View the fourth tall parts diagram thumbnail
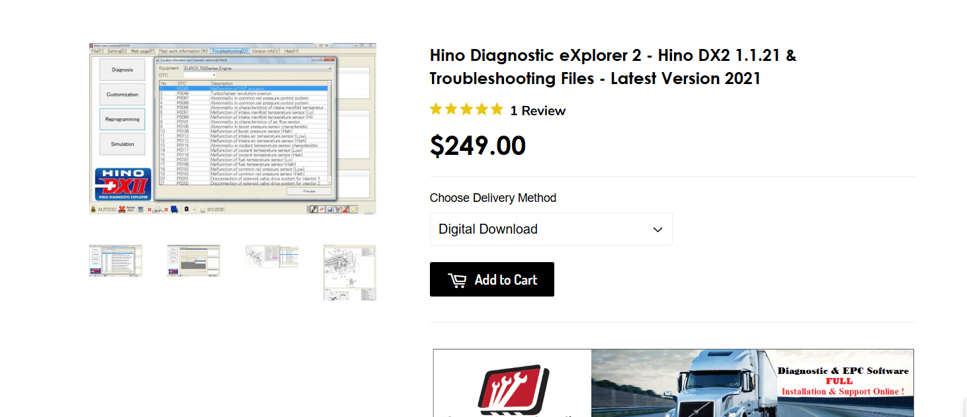The height and width of the screenshot is (417, 967). [x=350, y=273]
